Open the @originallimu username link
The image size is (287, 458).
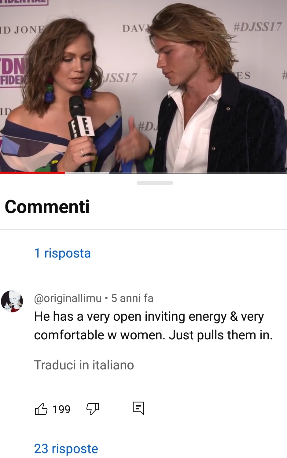click(68, 298)
